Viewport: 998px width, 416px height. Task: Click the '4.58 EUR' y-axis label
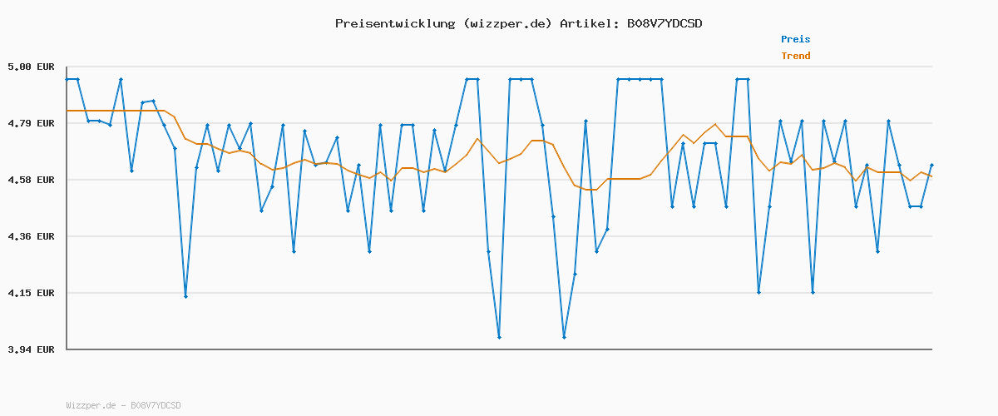click(31, 180)
